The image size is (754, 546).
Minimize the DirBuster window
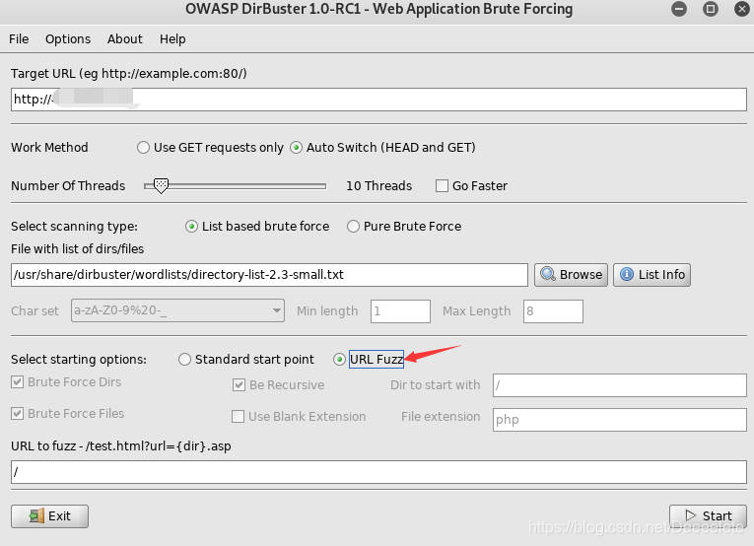pyautogui.click(x=679, y=9)
